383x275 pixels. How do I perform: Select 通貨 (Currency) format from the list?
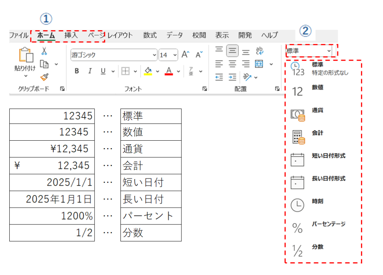pos(318,111)
